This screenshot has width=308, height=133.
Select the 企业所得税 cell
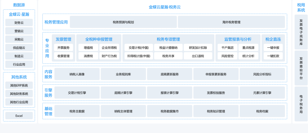[109, 47]
